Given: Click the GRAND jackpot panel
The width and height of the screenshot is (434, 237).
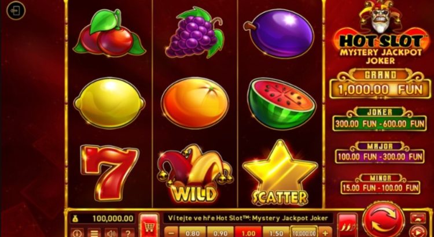Looking at the screenshot, I should pyautogui.click(x=380, y=84).
